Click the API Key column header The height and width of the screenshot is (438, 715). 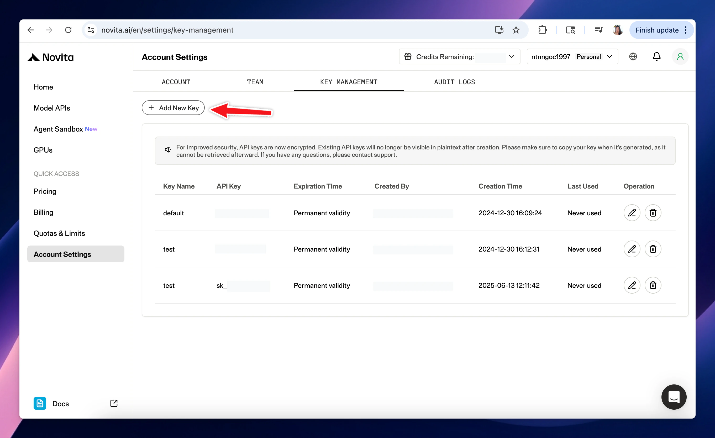tap(228, 186)
